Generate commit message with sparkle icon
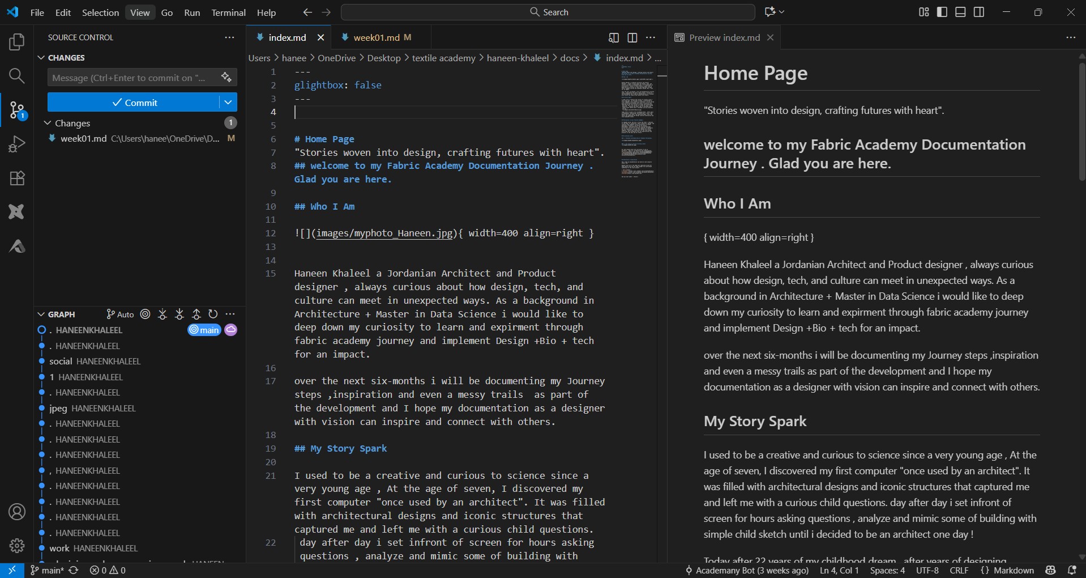The image size is (1086, 578). pyautogui.click(x=226, y=78)
